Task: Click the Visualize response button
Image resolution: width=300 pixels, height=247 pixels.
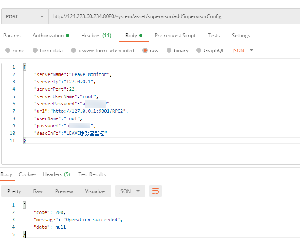Action: 95,191
